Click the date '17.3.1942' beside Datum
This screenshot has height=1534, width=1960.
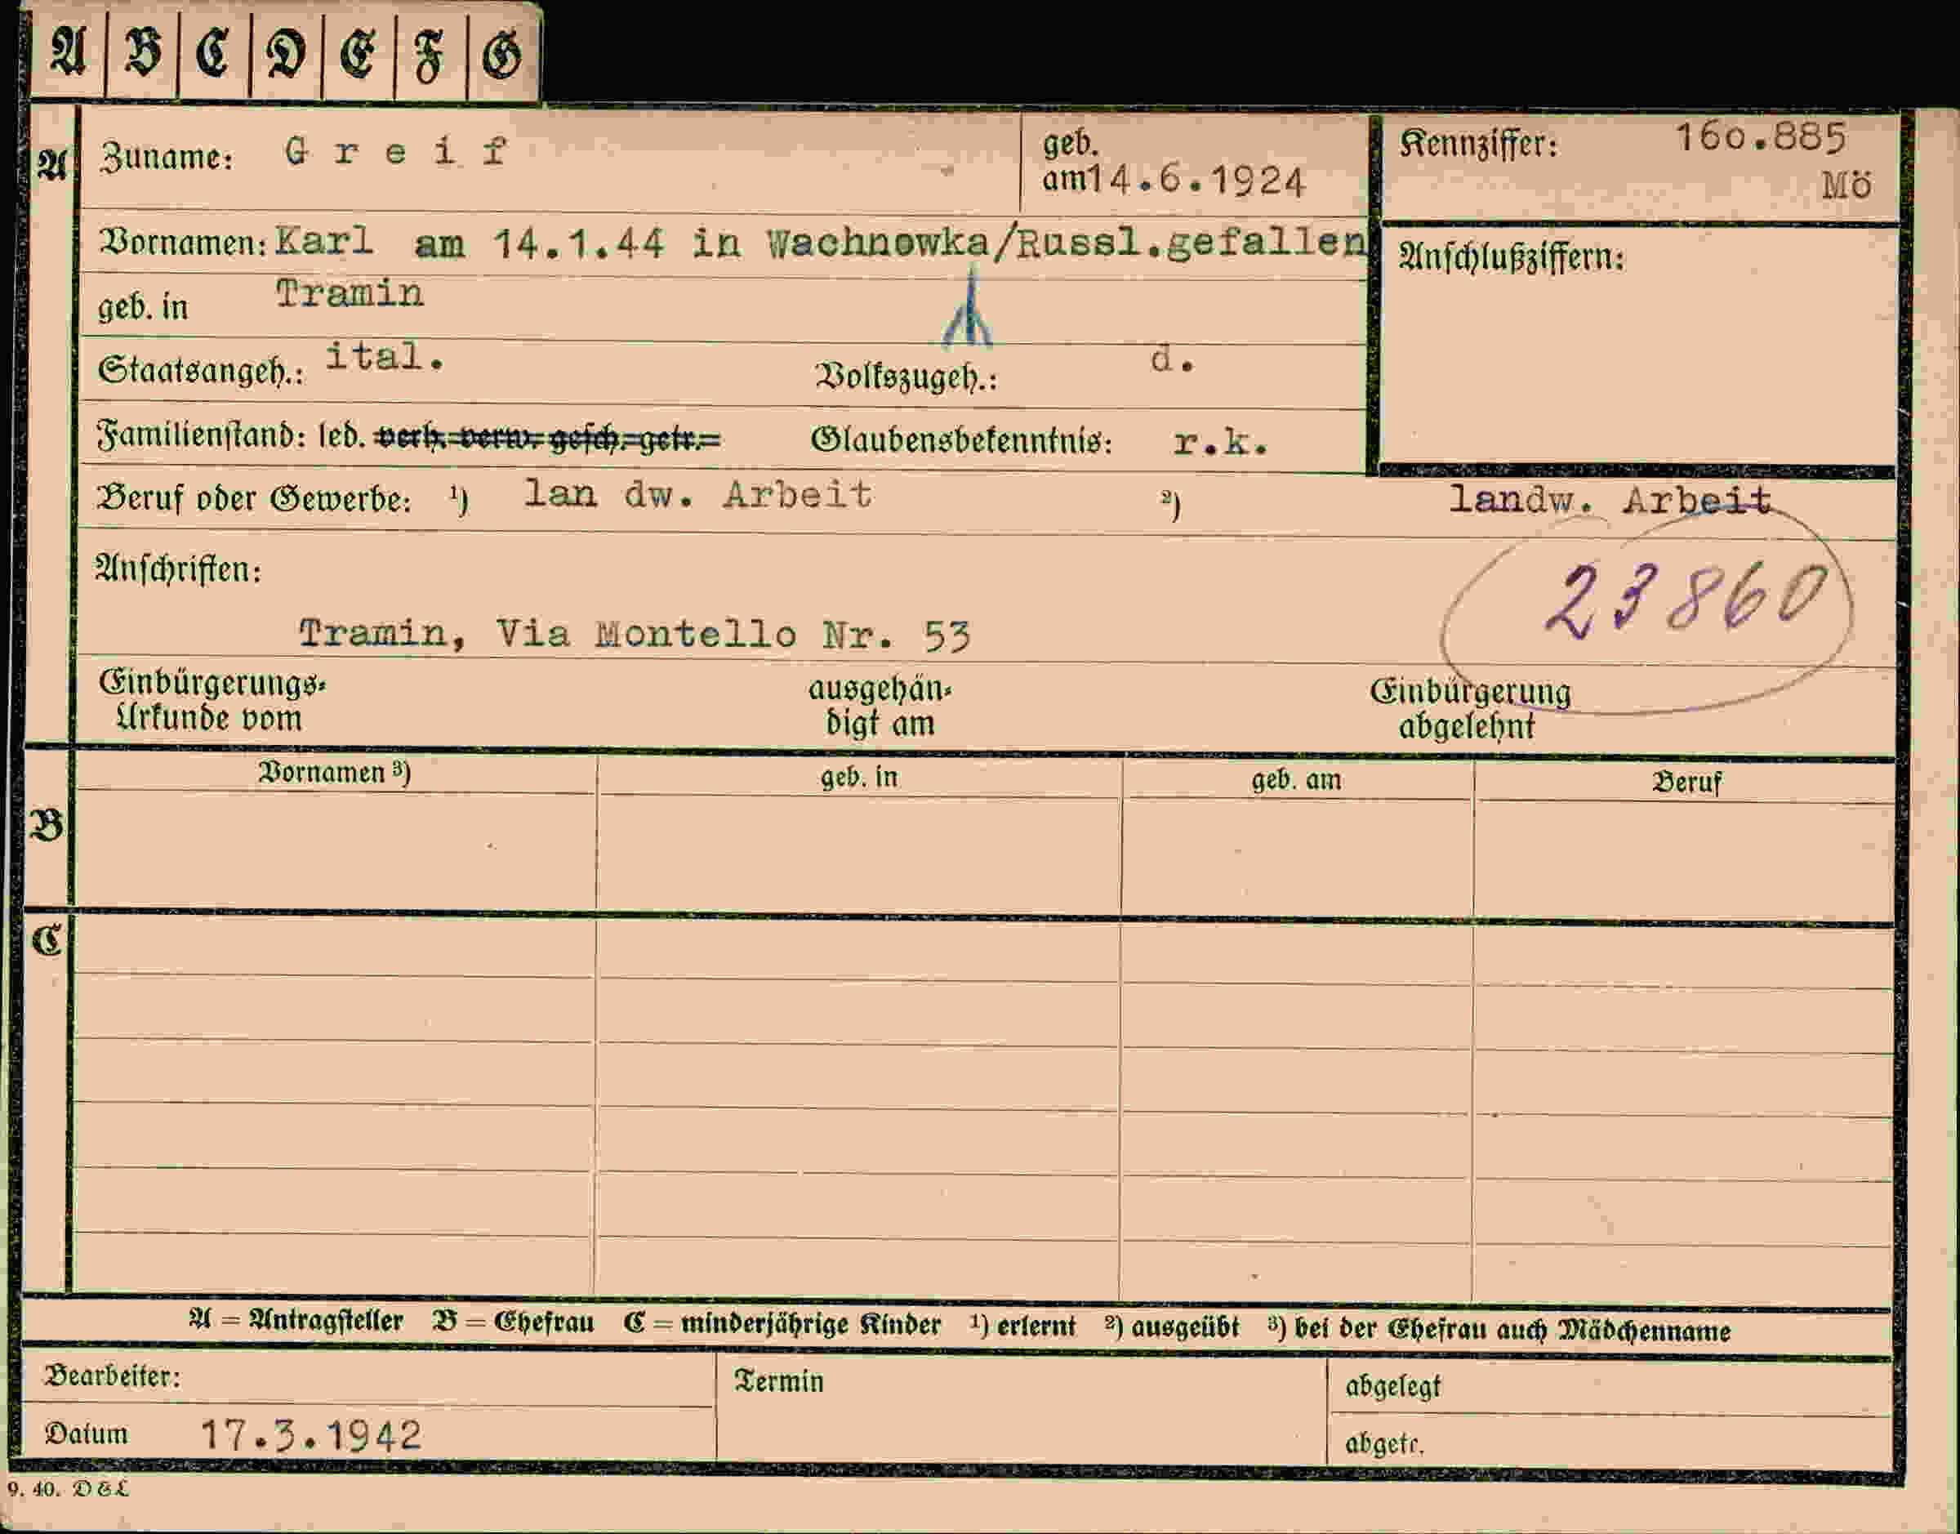click(310, 1435)
